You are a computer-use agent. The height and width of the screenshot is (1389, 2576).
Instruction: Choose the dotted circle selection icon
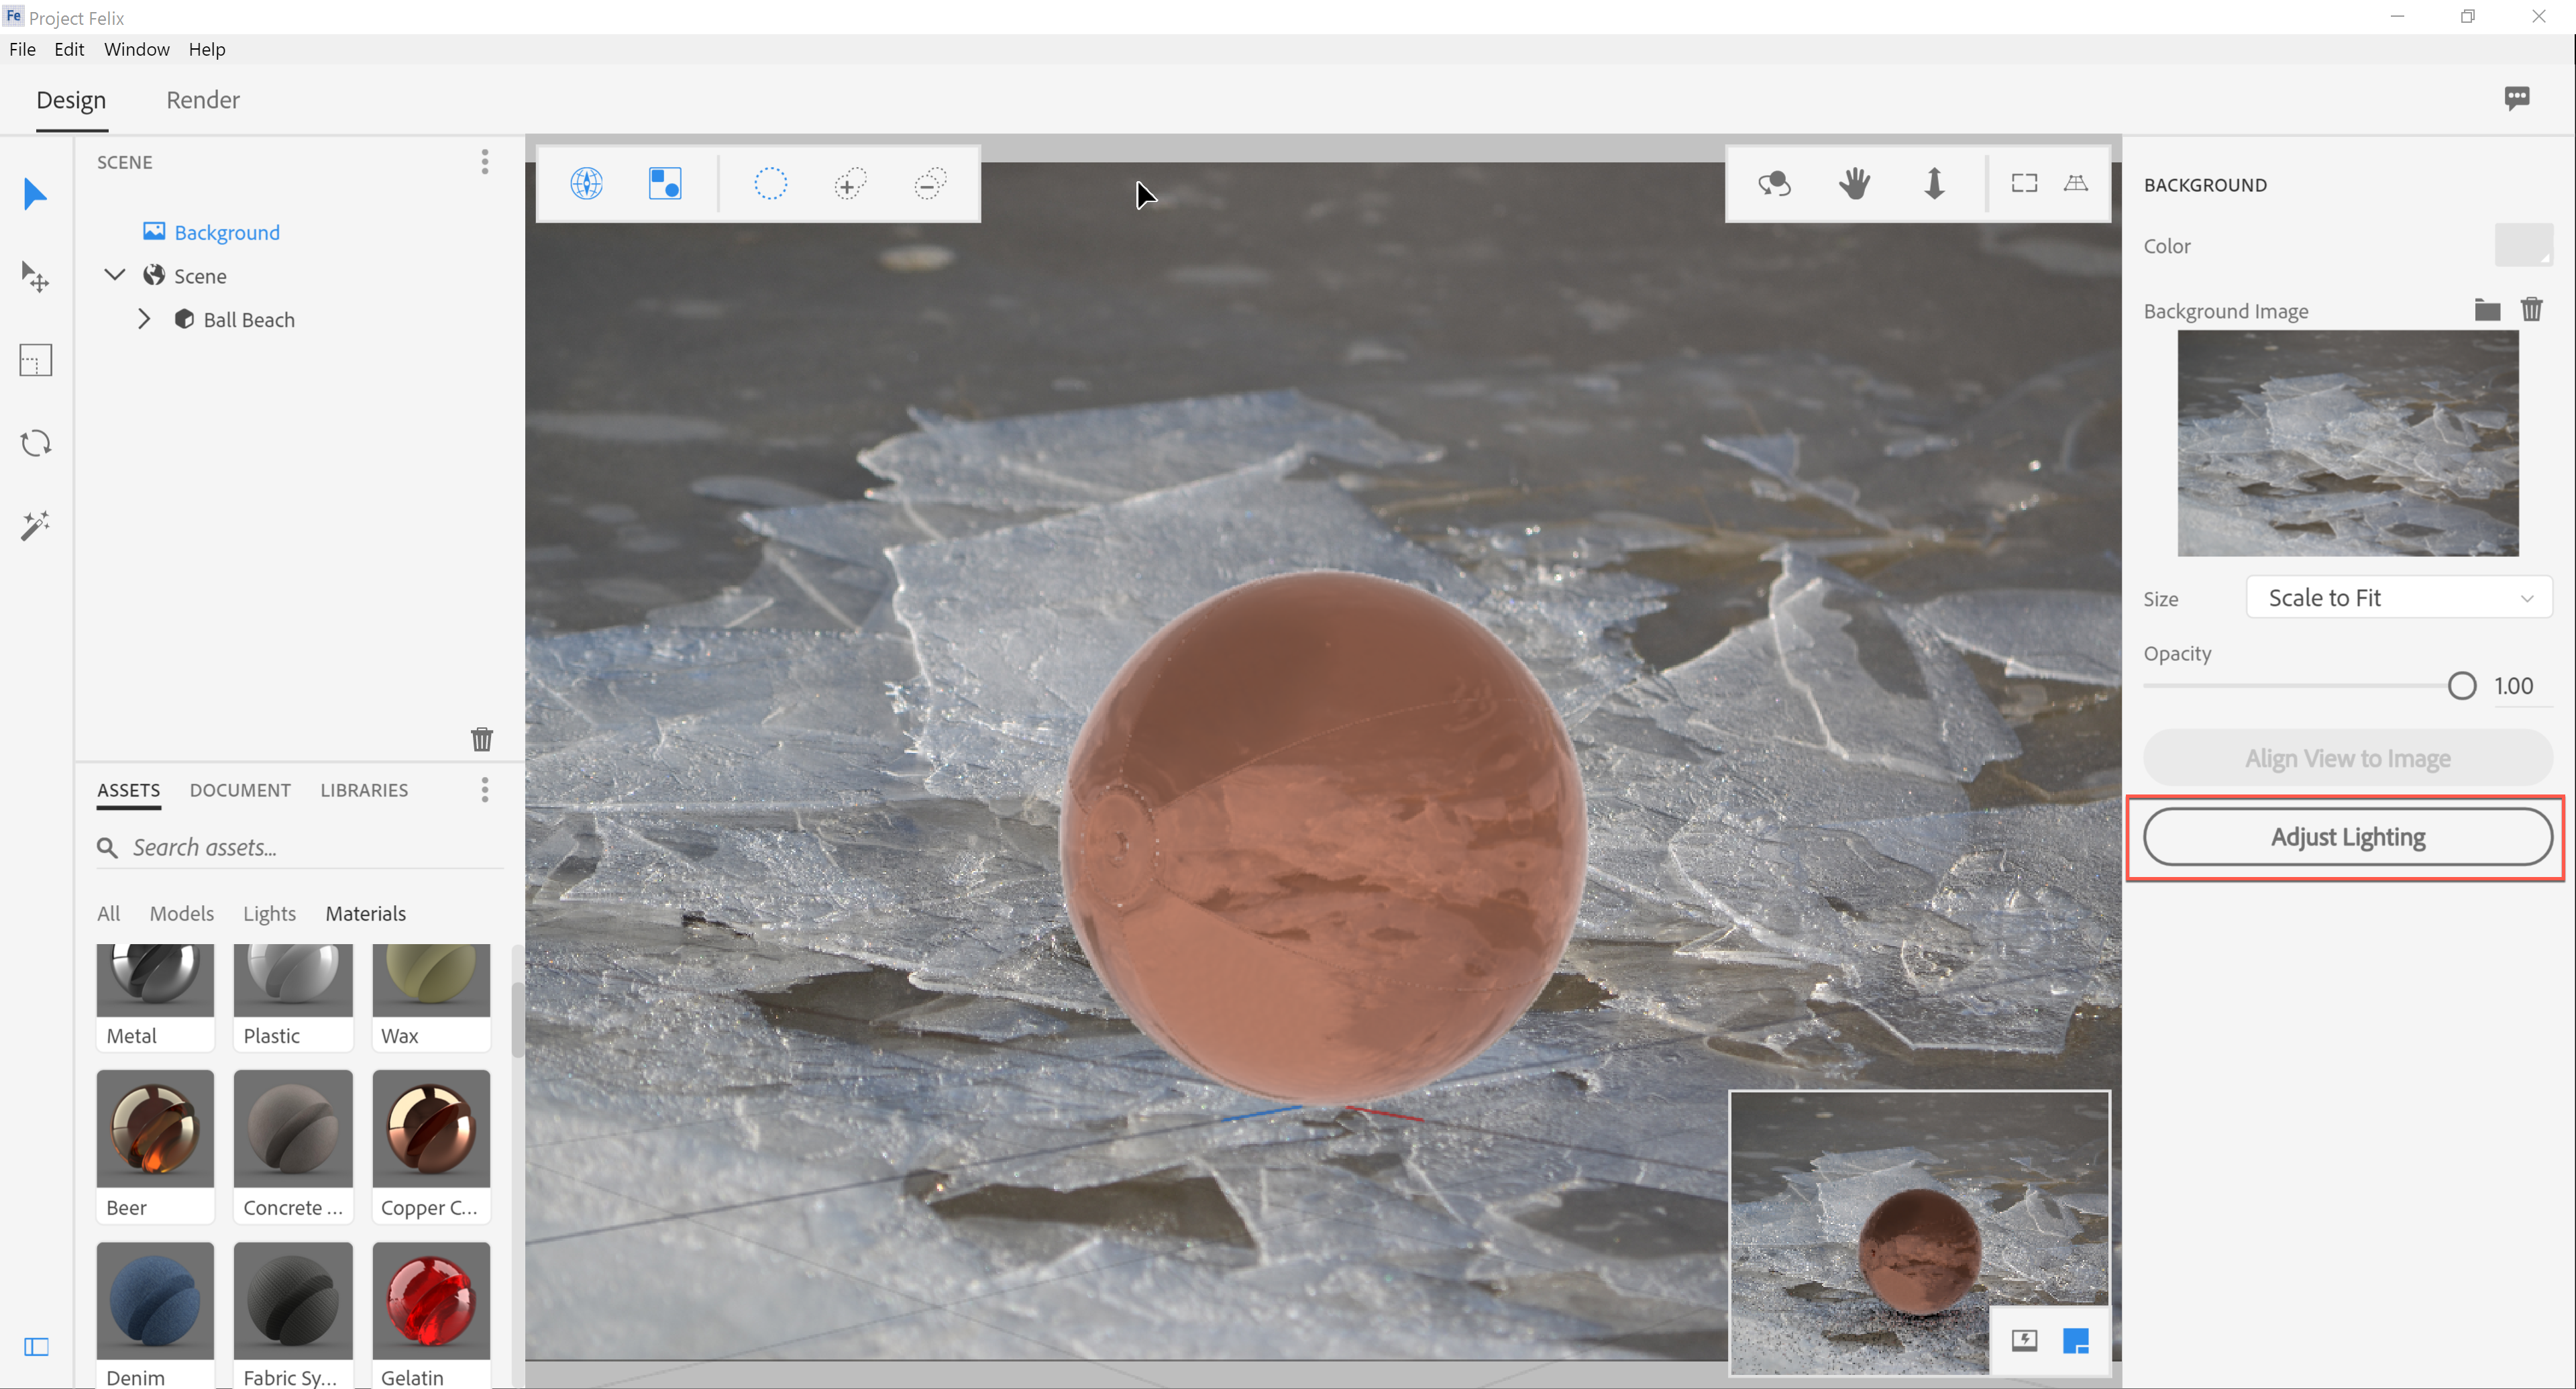pos(770,184)
